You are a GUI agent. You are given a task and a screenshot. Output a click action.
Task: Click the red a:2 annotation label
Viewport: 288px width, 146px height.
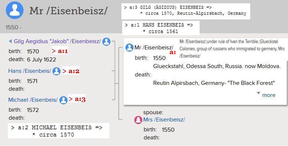[71, 71]
